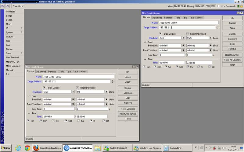Uncheck Target Upload in the Joao-06:00 queue

[x=160, y=34]
